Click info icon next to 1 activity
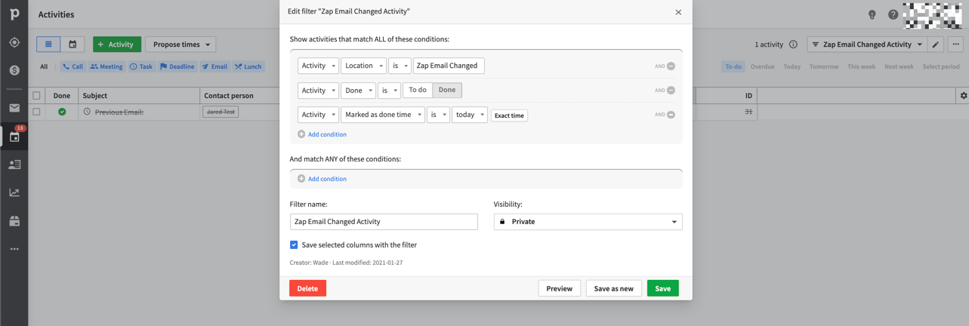Screen dimensions: 969x326 (793, 45)
